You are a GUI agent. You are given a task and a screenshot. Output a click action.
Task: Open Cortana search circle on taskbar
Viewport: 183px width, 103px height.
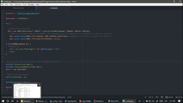pyautogui.click(x=8, y=101)
